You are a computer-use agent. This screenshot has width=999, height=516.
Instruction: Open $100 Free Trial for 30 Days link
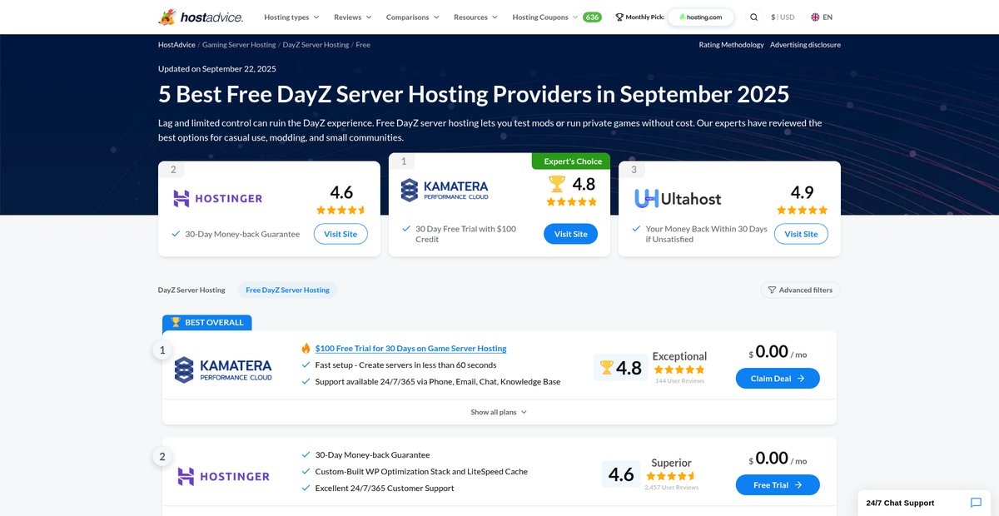pos(410,348)
